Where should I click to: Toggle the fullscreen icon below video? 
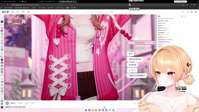click(x=135, y=103)
